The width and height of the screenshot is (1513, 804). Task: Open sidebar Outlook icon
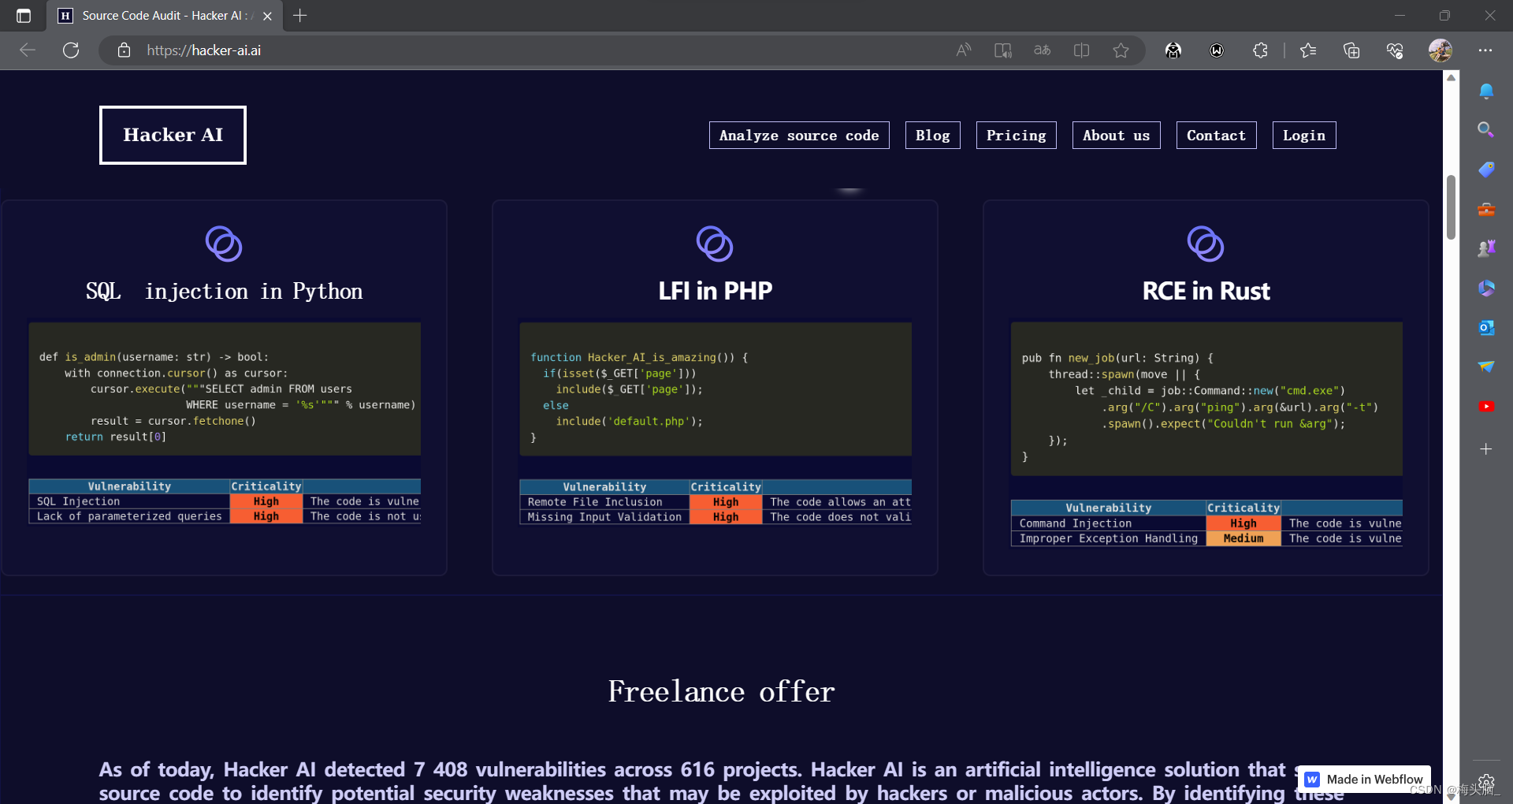[1486, 327]
